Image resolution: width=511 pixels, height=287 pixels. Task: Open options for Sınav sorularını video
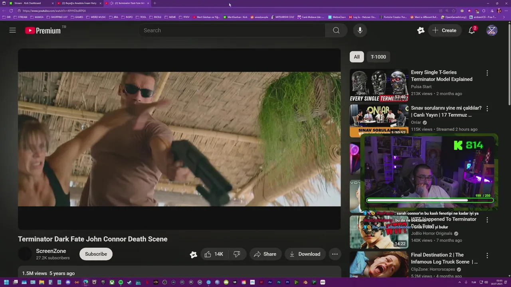point(487,108)
